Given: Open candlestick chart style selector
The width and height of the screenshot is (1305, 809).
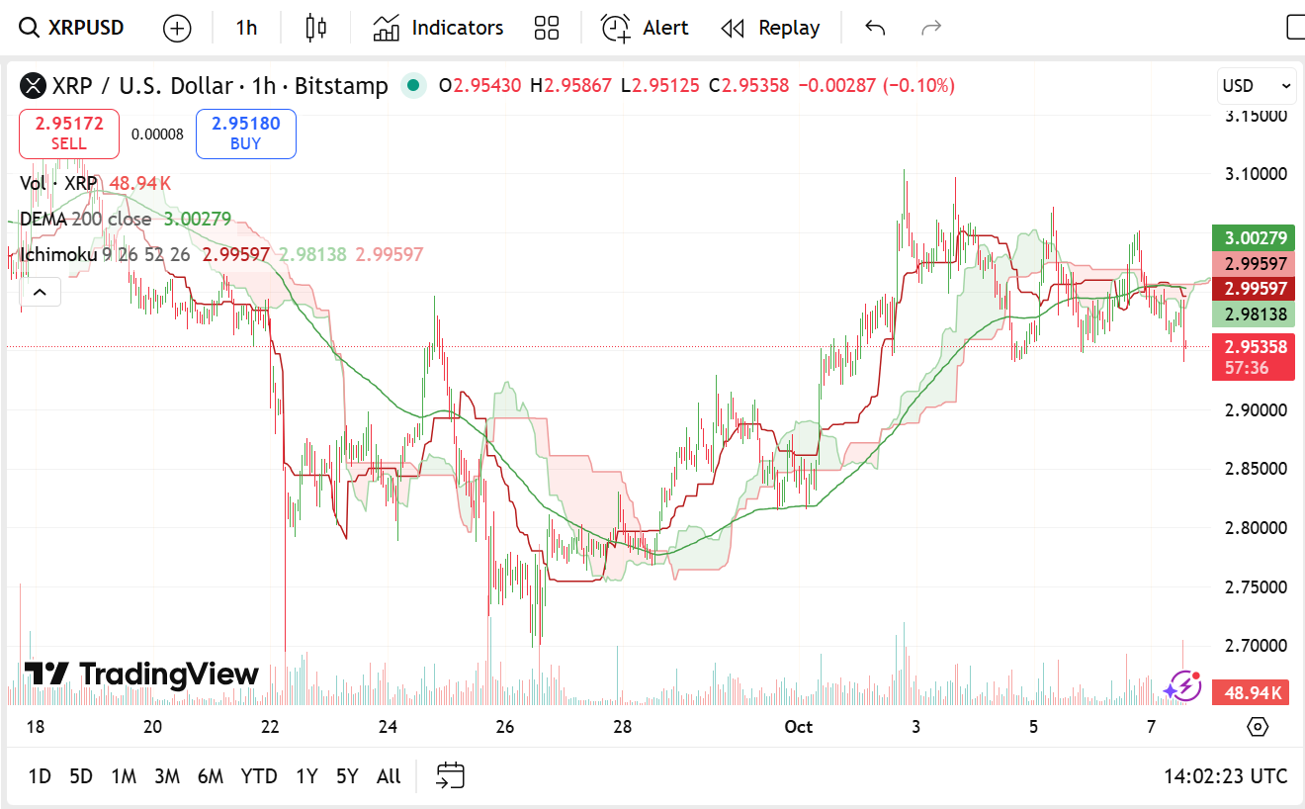Looking at the screenshot, I should click(315, 28).
